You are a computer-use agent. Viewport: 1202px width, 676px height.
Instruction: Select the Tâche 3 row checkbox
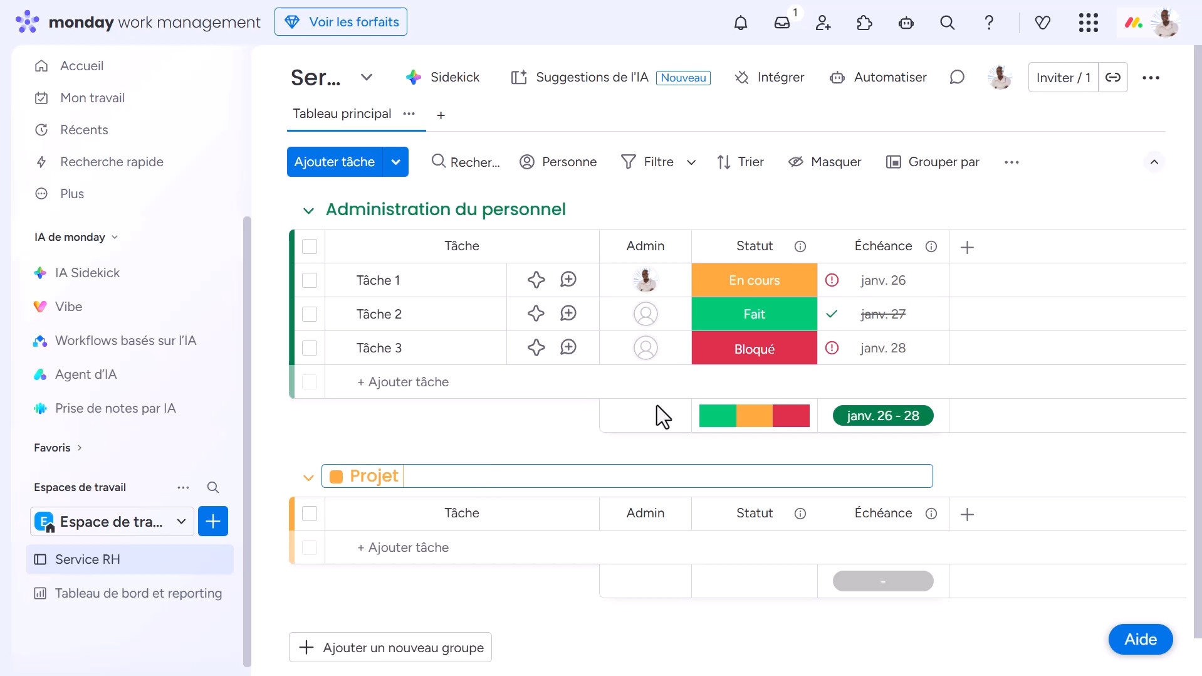click(310, 348)
